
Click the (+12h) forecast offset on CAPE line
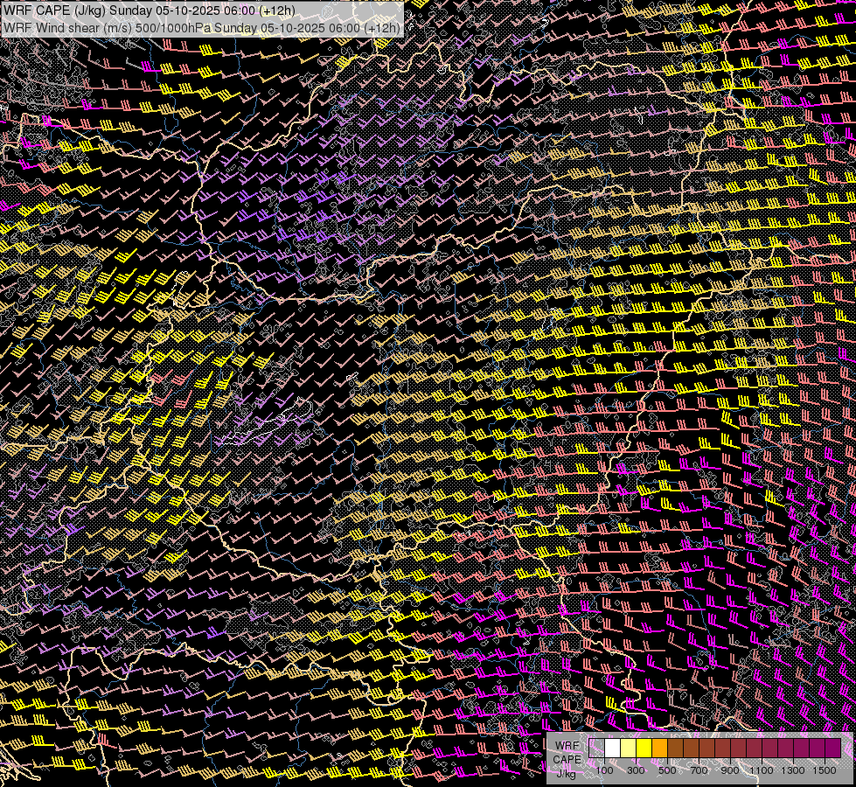[277, 10]
